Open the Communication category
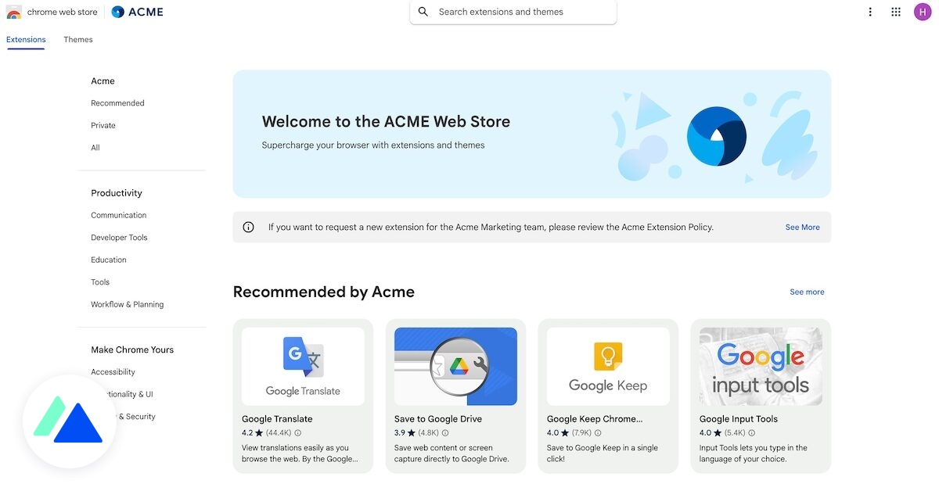 [x=119, y=215]
